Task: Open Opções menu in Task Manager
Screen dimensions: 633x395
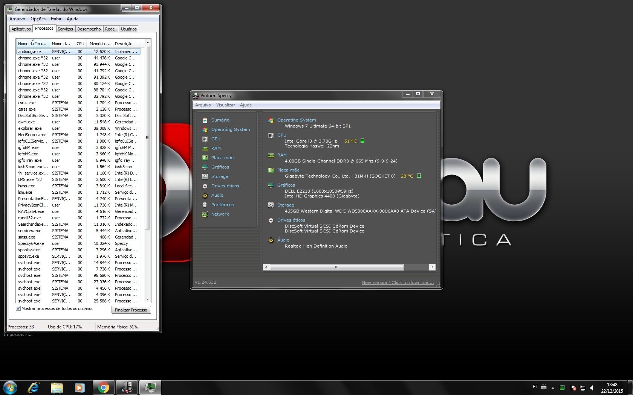Action: [38, 19]
